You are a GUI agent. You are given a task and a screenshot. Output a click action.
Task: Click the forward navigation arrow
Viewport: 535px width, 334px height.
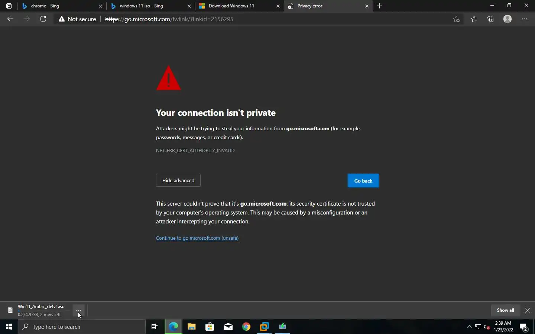pos(27,19)
